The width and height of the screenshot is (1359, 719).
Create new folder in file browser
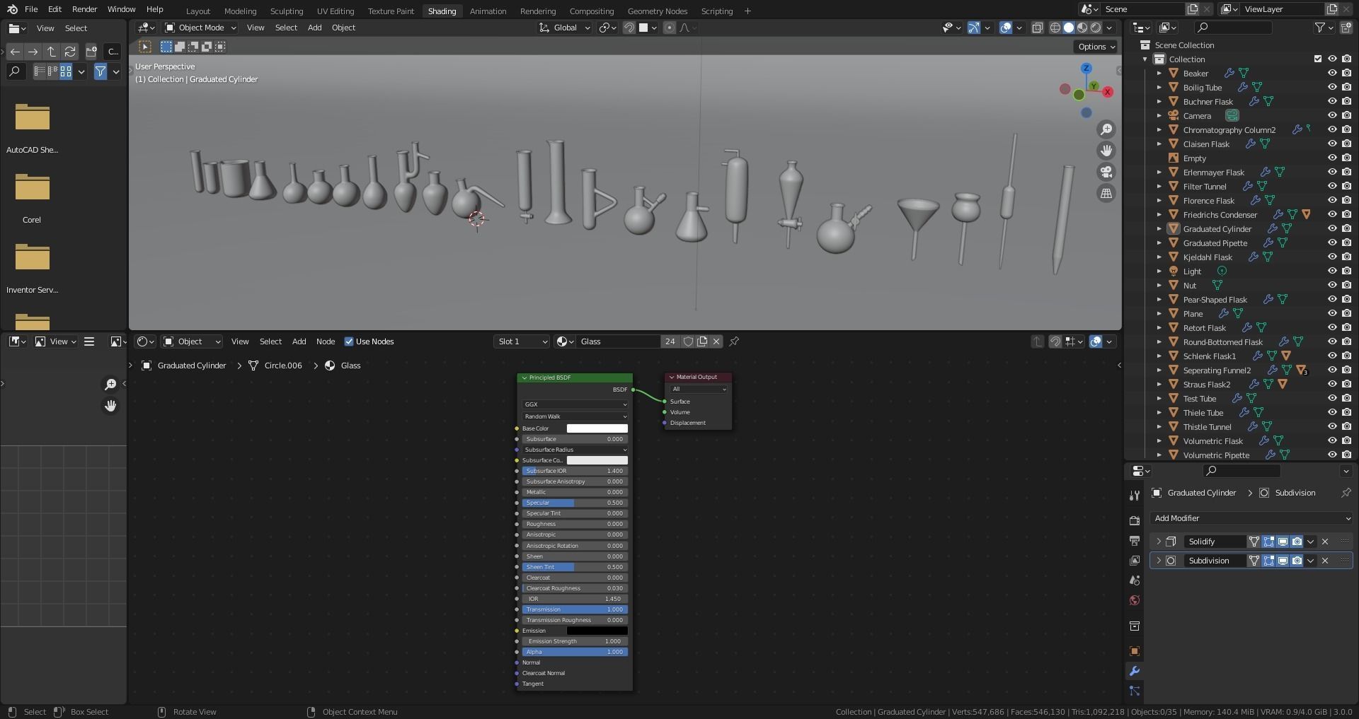tap(91, 52)
